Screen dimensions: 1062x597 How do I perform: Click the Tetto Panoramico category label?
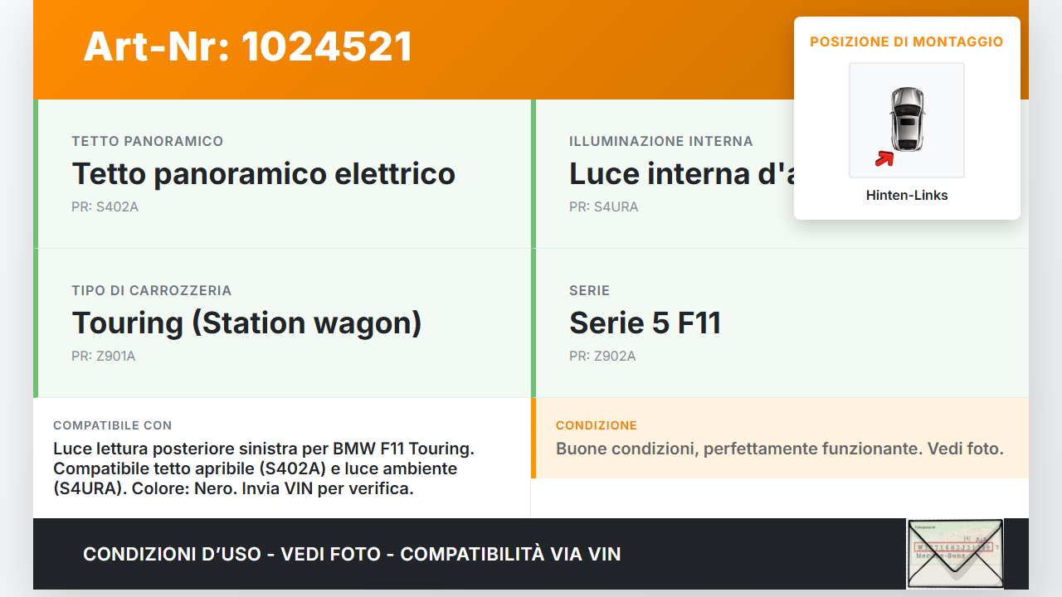click(148, 142)
